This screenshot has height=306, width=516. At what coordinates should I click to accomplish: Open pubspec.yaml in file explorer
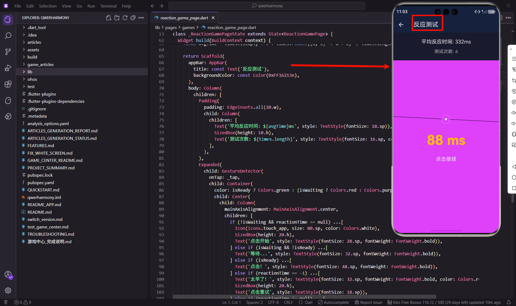pos(41,183)
